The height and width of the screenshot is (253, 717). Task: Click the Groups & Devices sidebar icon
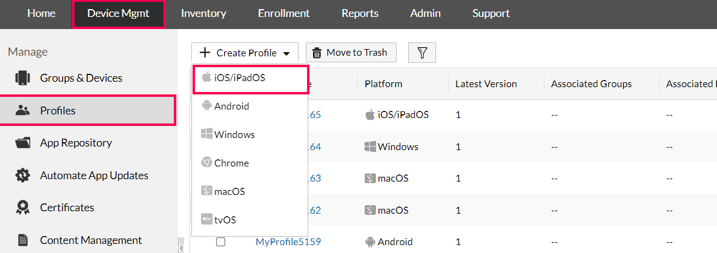click(x=23, y=78)
